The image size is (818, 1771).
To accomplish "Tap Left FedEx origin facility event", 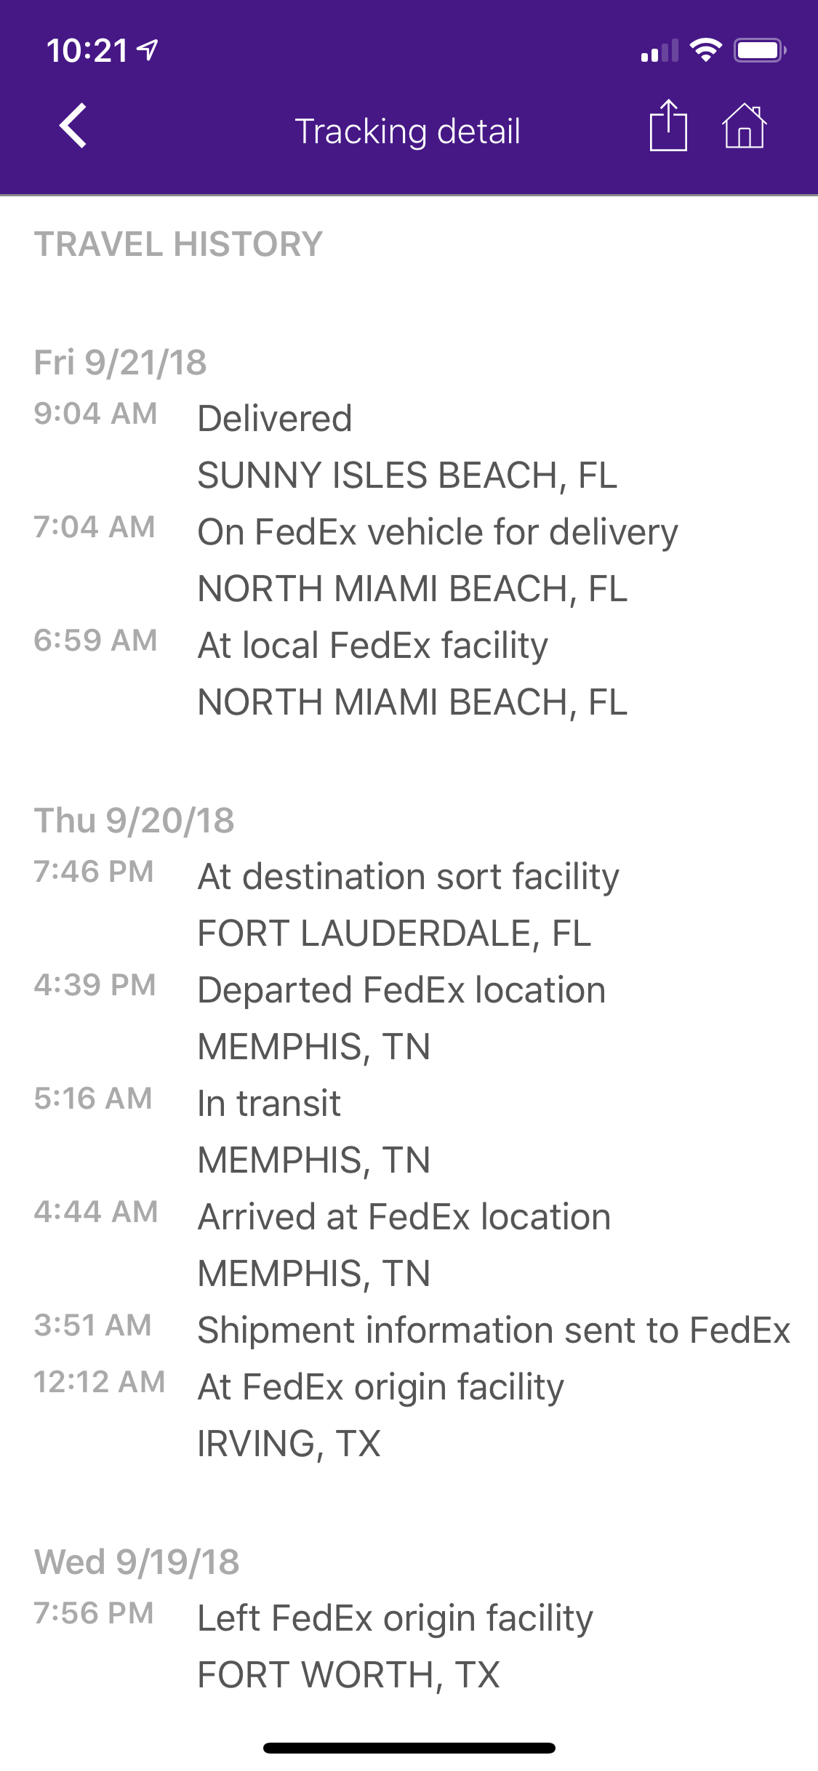I will pyautogui.click(x=409, y=1646).
